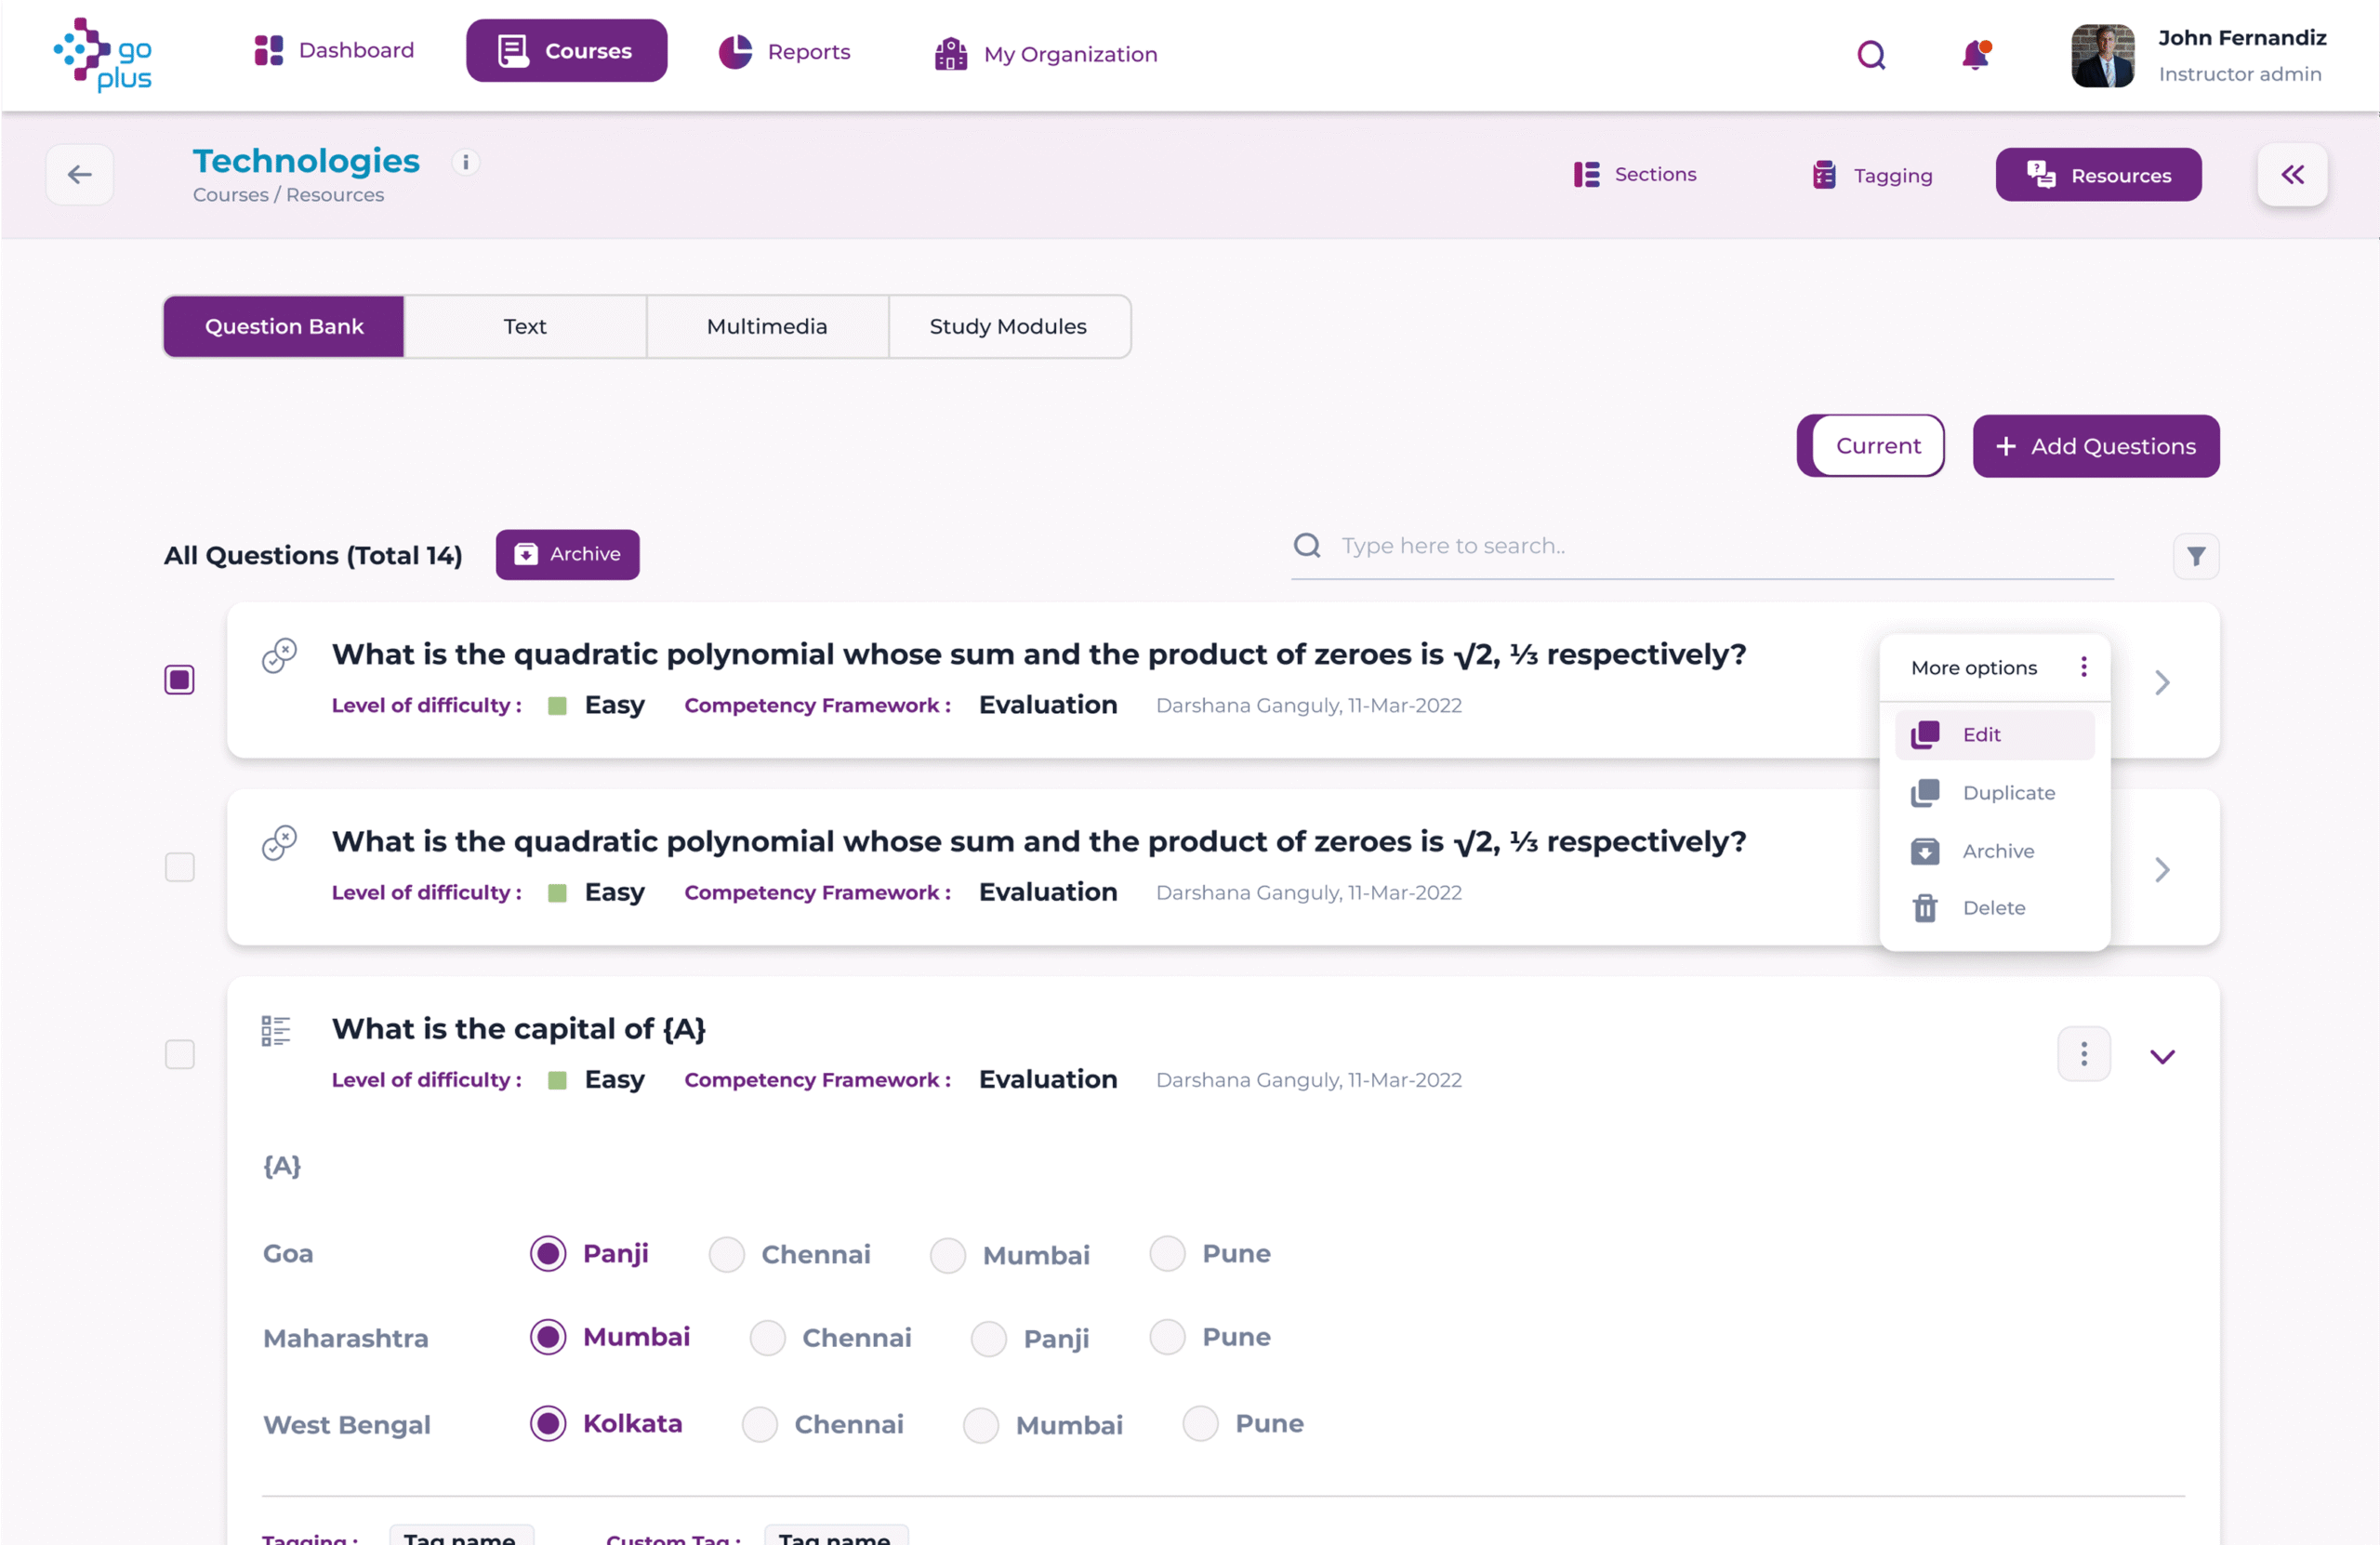Click the header search magnifier icon

click(x=1871, y=55)
